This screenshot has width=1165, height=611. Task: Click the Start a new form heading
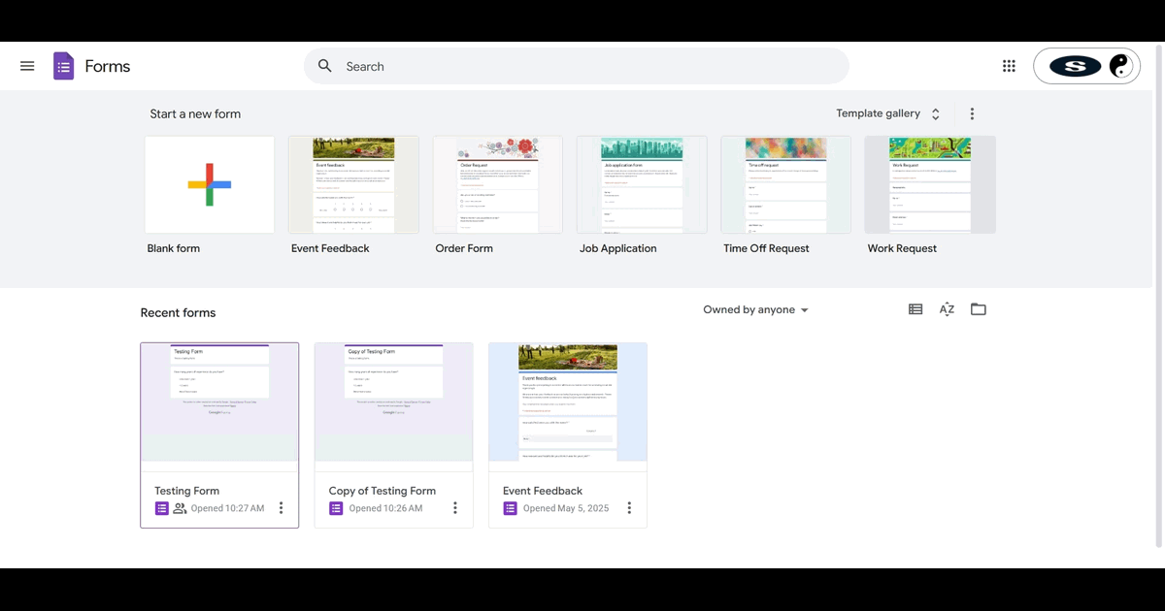click(x=195, y=113)
